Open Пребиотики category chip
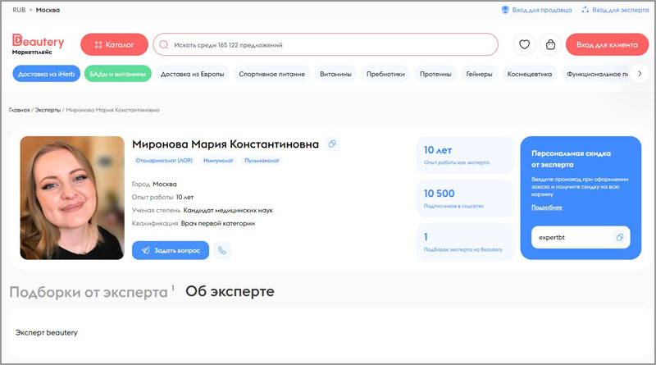This screenshot has height=365, width=656. [385, 74]
